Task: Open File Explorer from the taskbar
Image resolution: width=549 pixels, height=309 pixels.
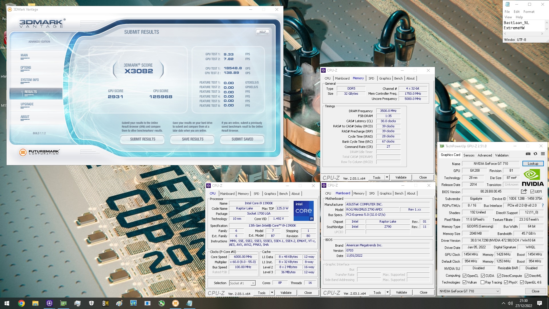Action: click(35, 303)
